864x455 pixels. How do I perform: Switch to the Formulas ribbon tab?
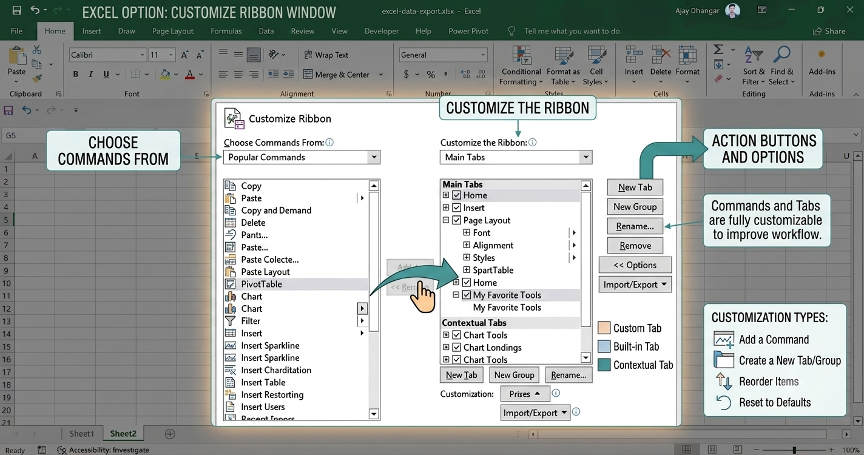[226, 31]
